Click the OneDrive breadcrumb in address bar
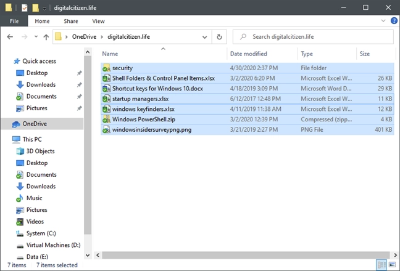Image resolution: width=400 pixels, height=271 pixels. 84,36
